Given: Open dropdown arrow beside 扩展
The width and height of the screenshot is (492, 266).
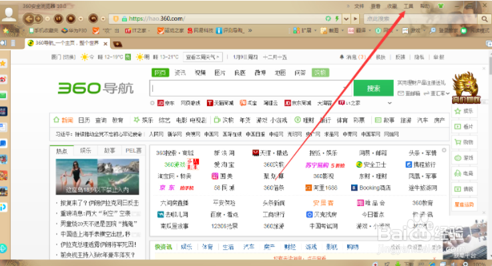Looking at the screenshot, I should (315, 31).
